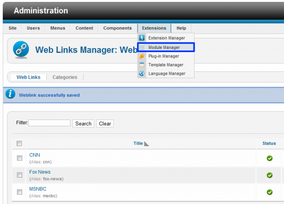Open the Menus menu
The image size is (284, 204).
[58, 28]
